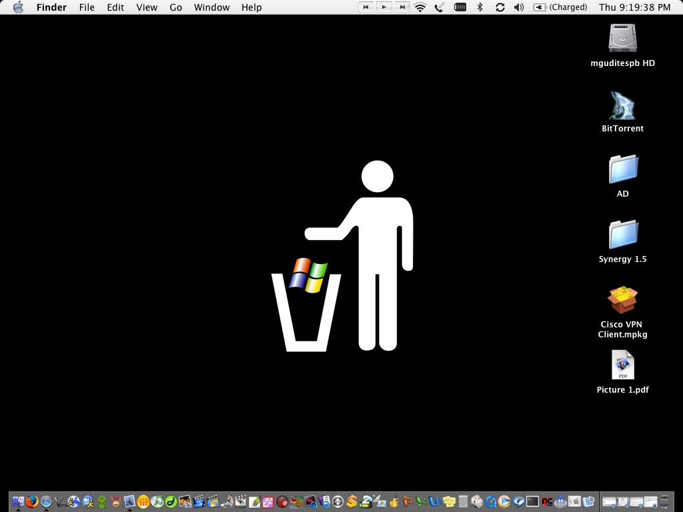
Task: Click the play button in menu bar
Action: [384, 7]
